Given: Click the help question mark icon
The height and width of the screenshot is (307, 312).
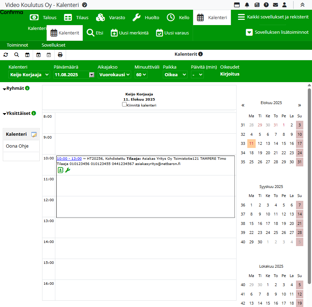Looking at the screenshot, I should pos(266,5).
